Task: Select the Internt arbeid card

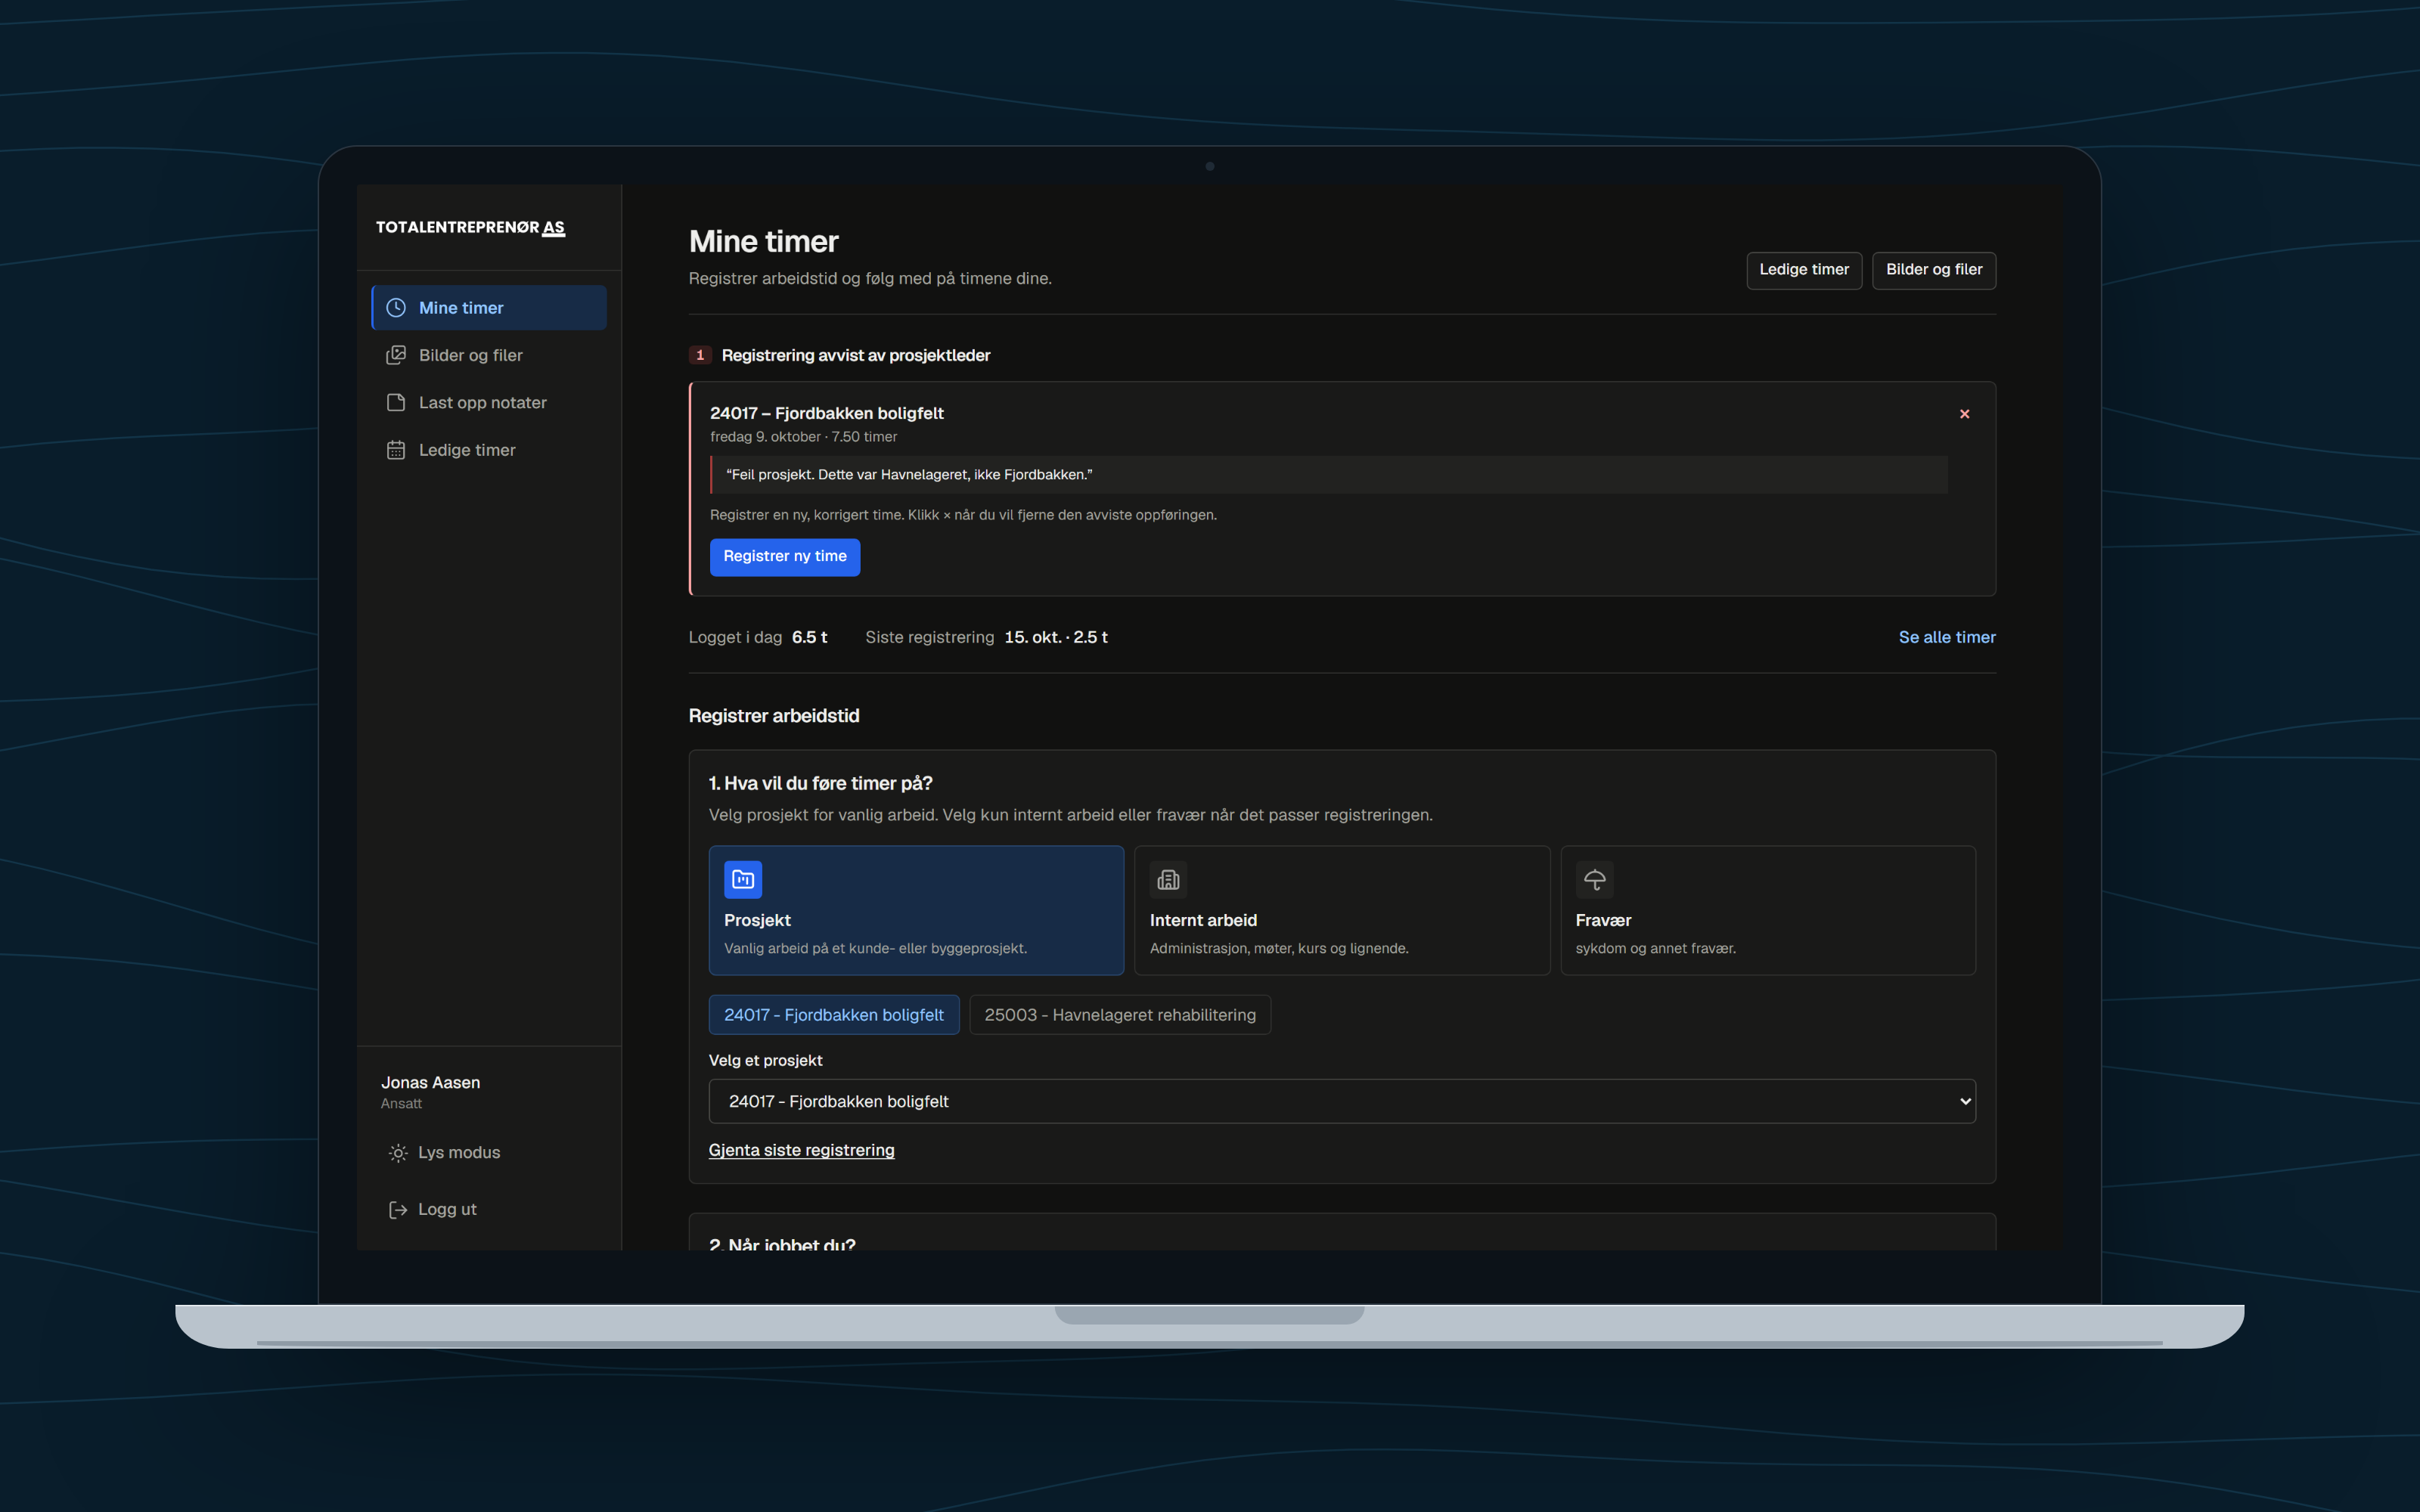Action: click(1342, 910)
